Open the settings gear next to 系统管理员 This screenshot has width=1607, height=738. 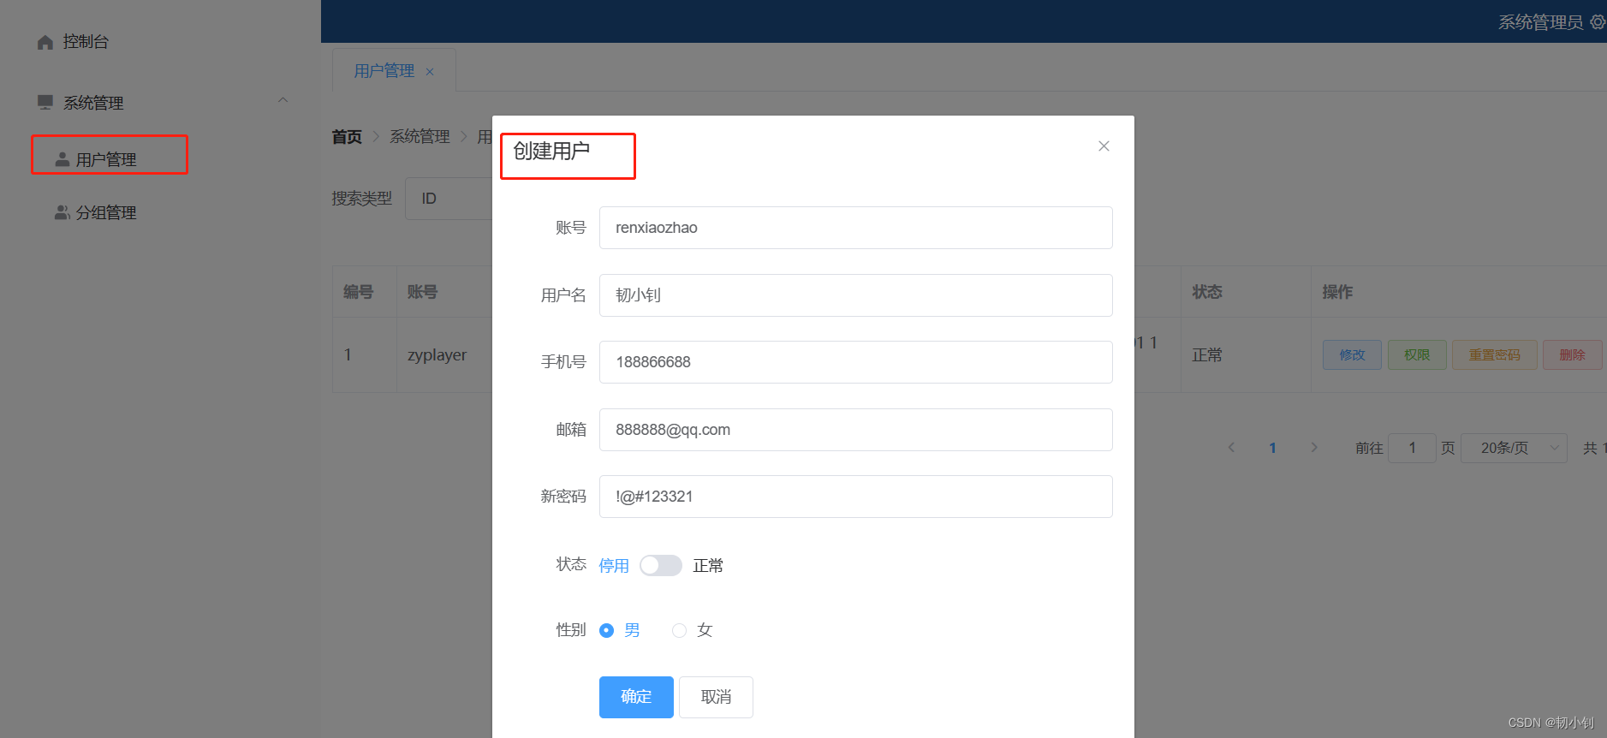pos(1598,22)
